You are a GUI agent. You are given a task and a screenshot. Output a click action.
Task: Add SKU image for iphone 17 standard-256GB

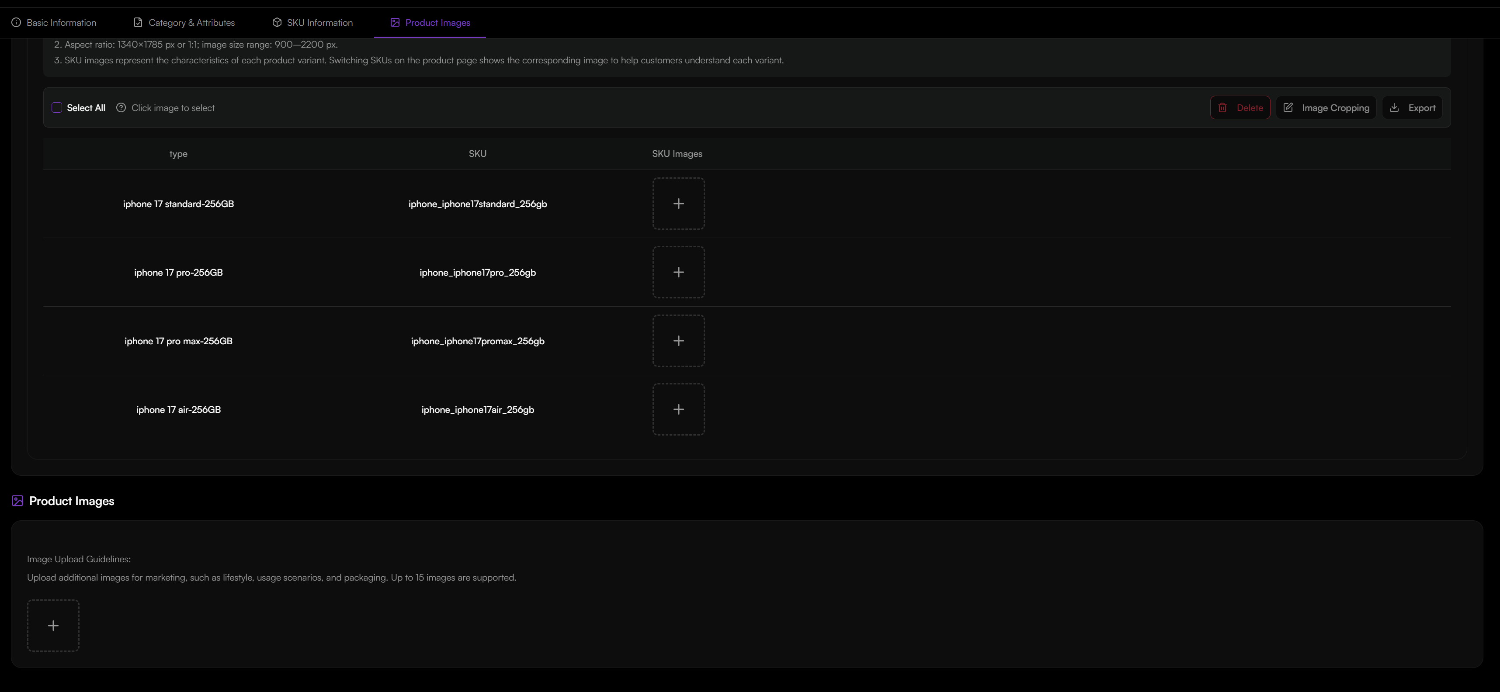pos(678,204)
